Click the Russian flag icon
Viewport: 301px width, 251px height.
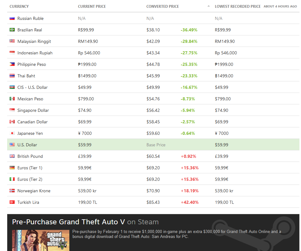point(12,18)
